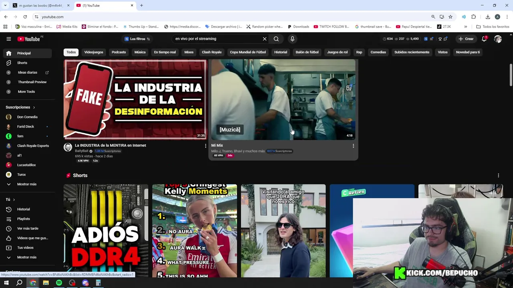Expand the Tú section arrow
The image size is (513, 288).
pyautogui.click(x=14, y=200)
